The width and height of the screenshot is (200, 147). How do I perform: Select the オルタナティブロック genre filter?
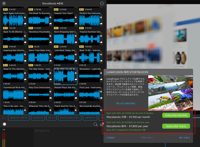click(18, 117)
